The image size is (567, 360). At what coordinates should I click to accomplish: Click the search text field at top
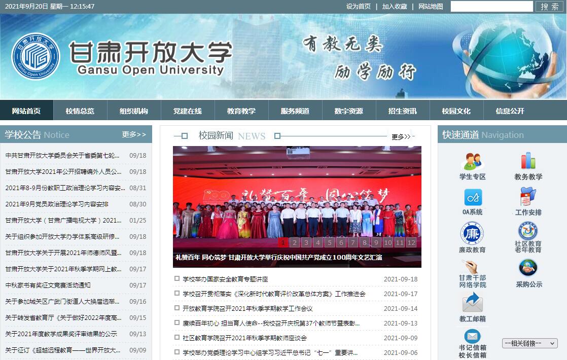(x=491, y=6)
